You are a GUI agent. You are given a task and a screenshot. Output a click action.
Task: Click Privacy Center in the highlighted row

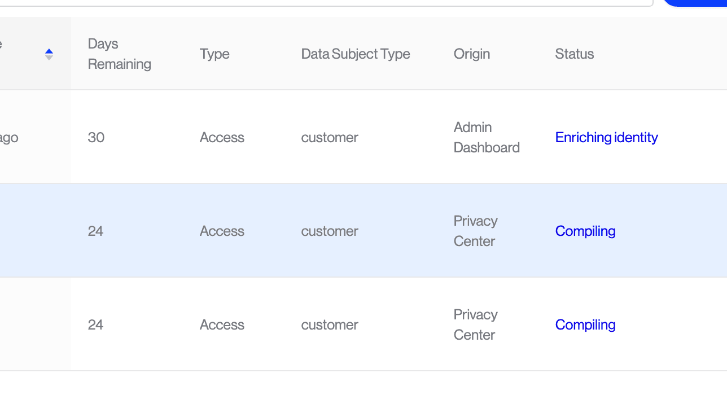475,231
